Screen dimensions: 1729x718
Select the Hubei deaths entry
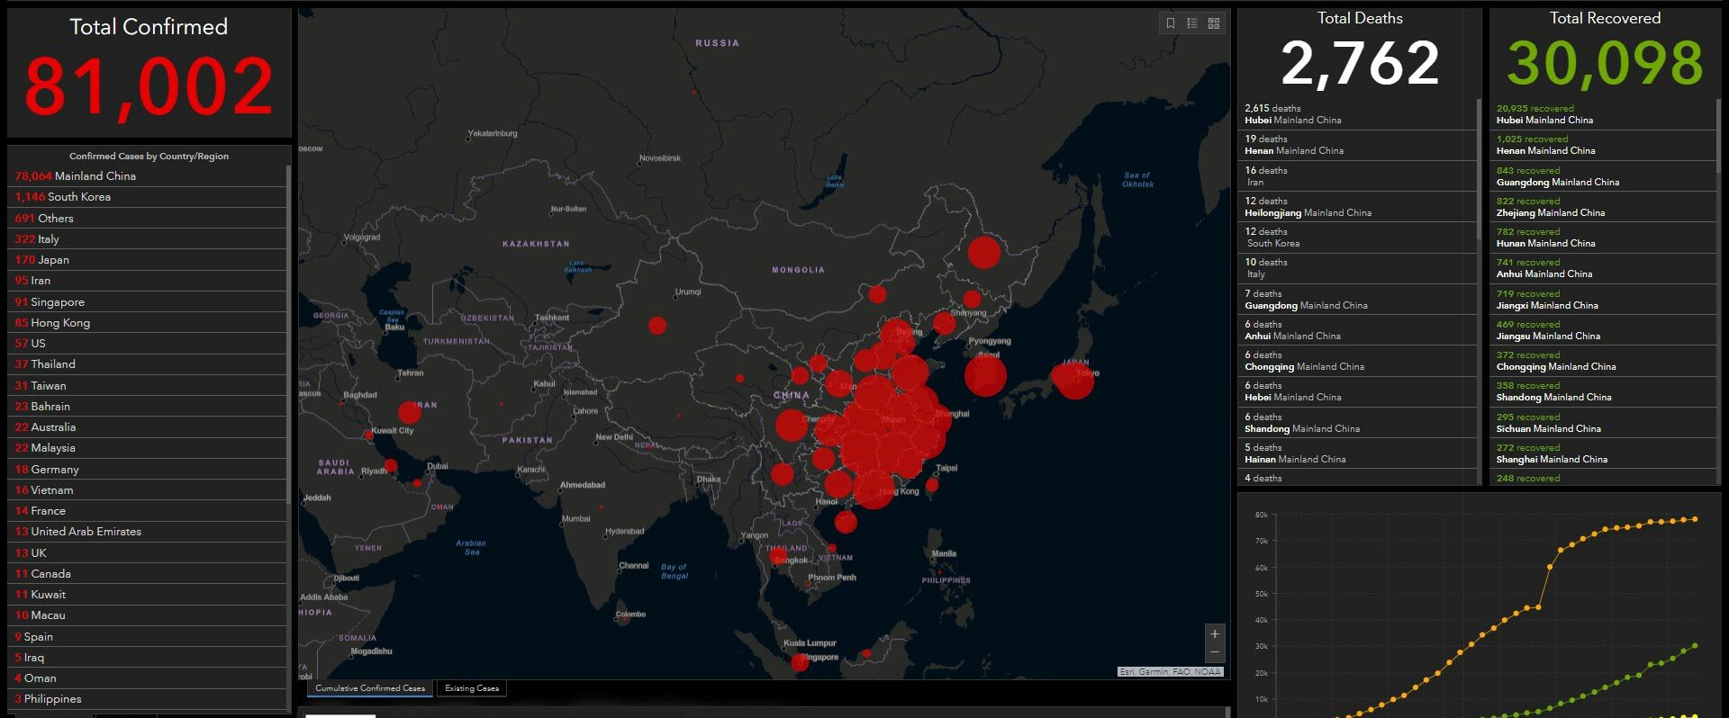click(x=1357, y=114)
